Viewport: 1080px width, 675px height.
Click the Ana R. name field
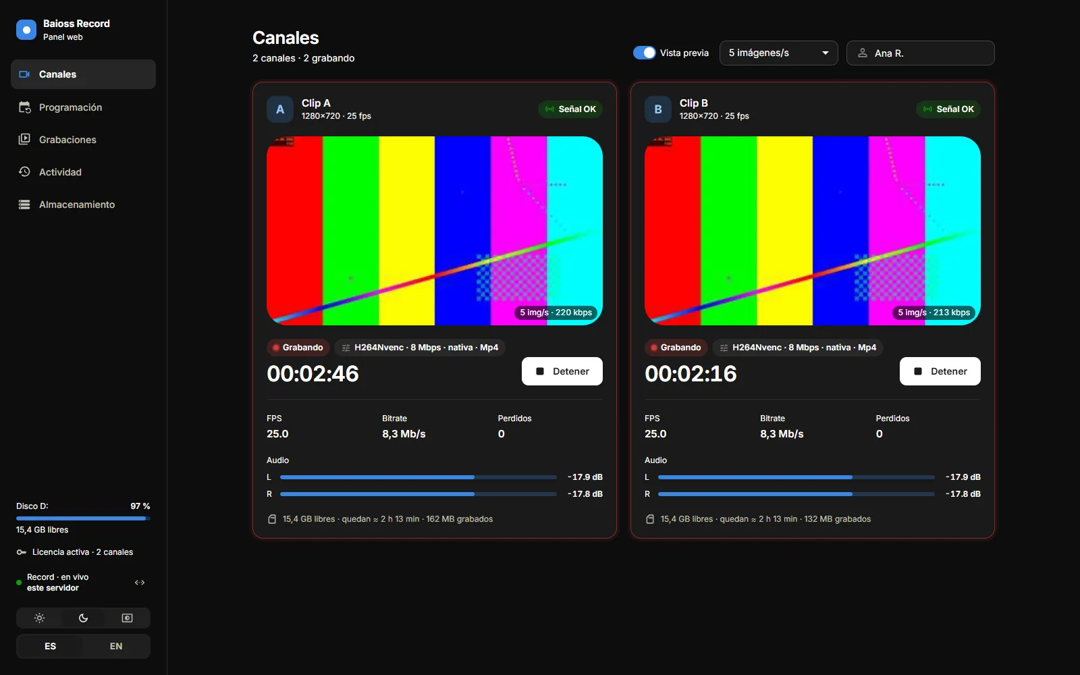pos(921,53)
